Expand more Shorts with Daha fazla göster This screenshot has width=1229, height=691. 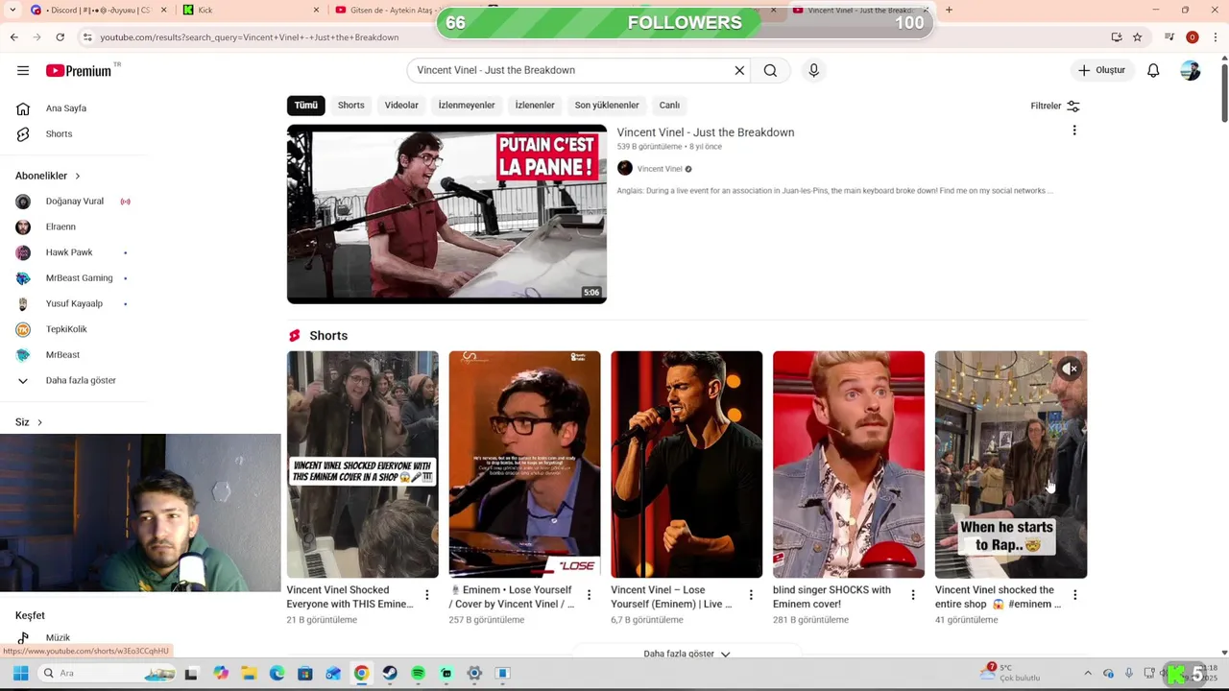point(687,654)
